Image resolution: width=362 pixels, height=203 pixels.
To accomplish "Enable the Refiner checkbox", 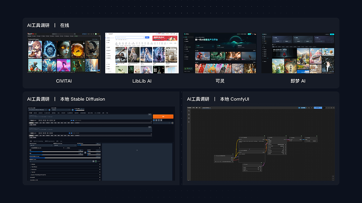I will 66,148.
